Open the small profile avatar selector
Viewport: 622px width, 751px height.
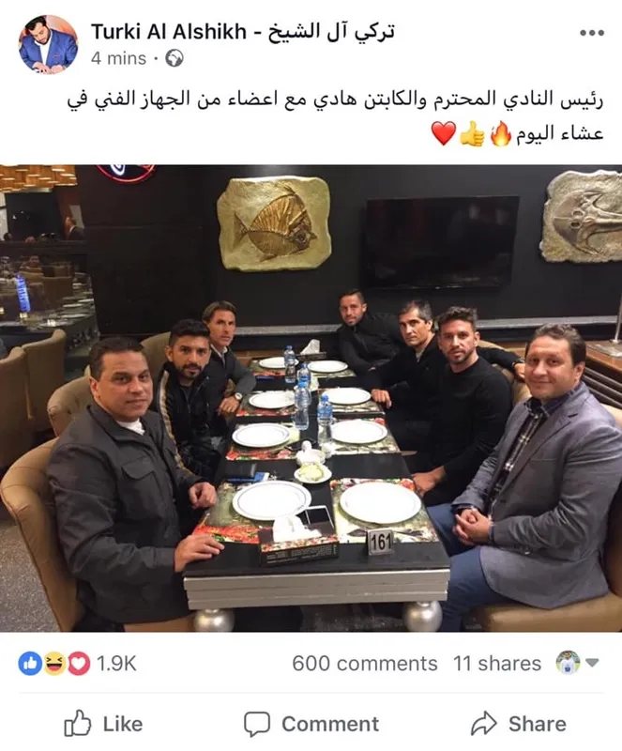pyautogui.click(x=568, y=663)
